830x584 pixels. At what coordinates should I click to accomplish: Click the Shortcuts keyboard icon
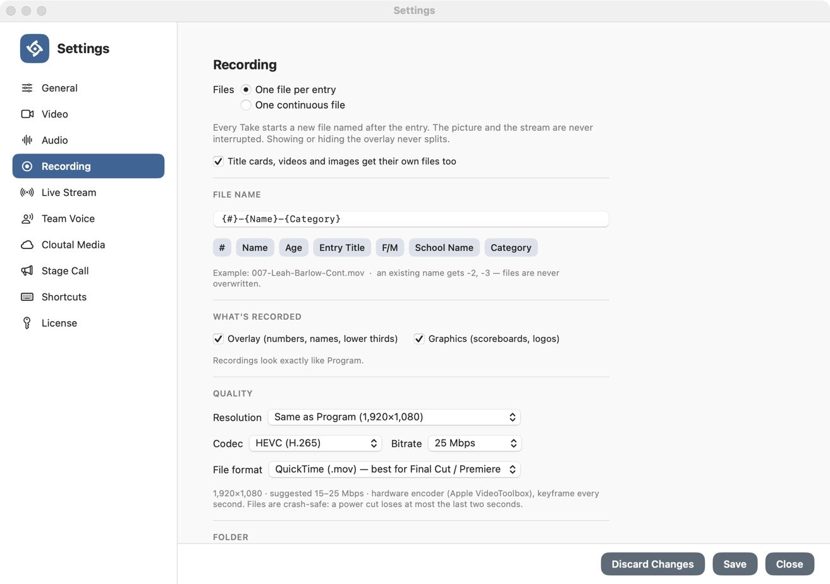tap(27, 297)
